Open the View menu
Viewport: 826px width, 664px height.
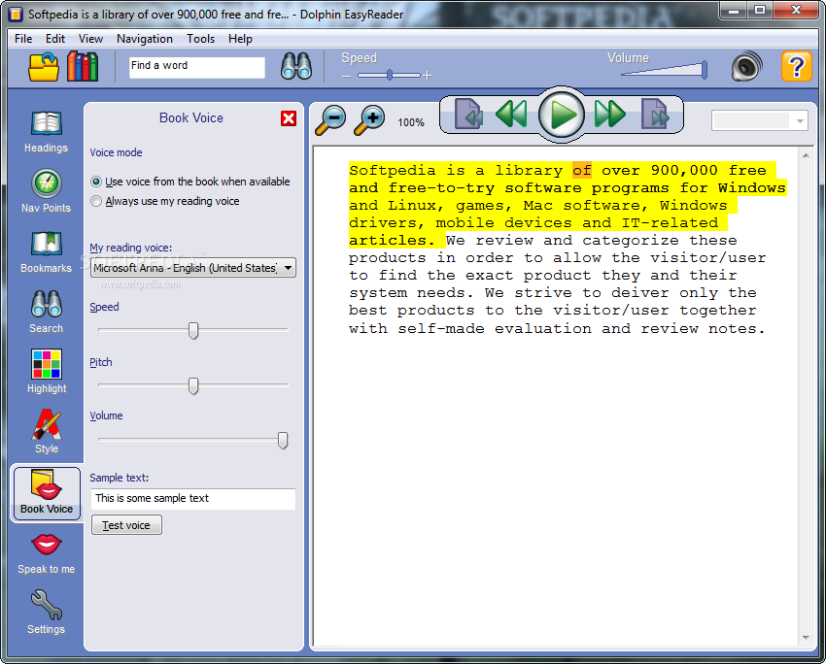pos(90,39)
